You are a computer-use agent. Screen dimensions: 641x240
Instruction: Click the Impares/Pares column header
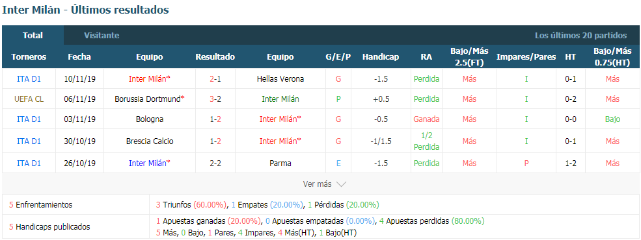coord(526,57)
